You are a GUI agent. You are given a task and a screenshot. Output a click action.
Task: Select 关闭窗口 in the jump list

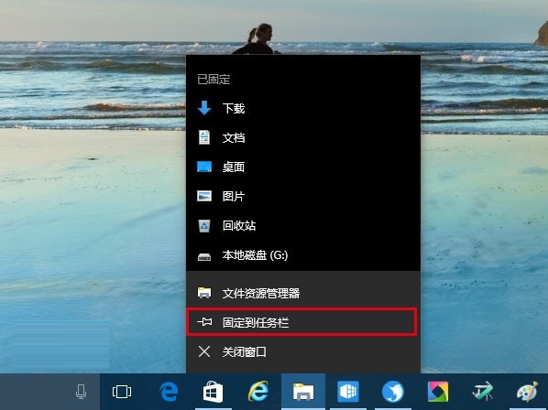click(x=303, y=351)
